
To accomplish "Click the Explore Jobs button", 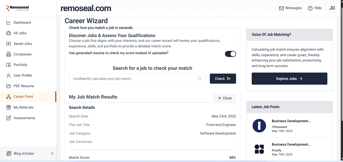I will click(x=289, y=79).
